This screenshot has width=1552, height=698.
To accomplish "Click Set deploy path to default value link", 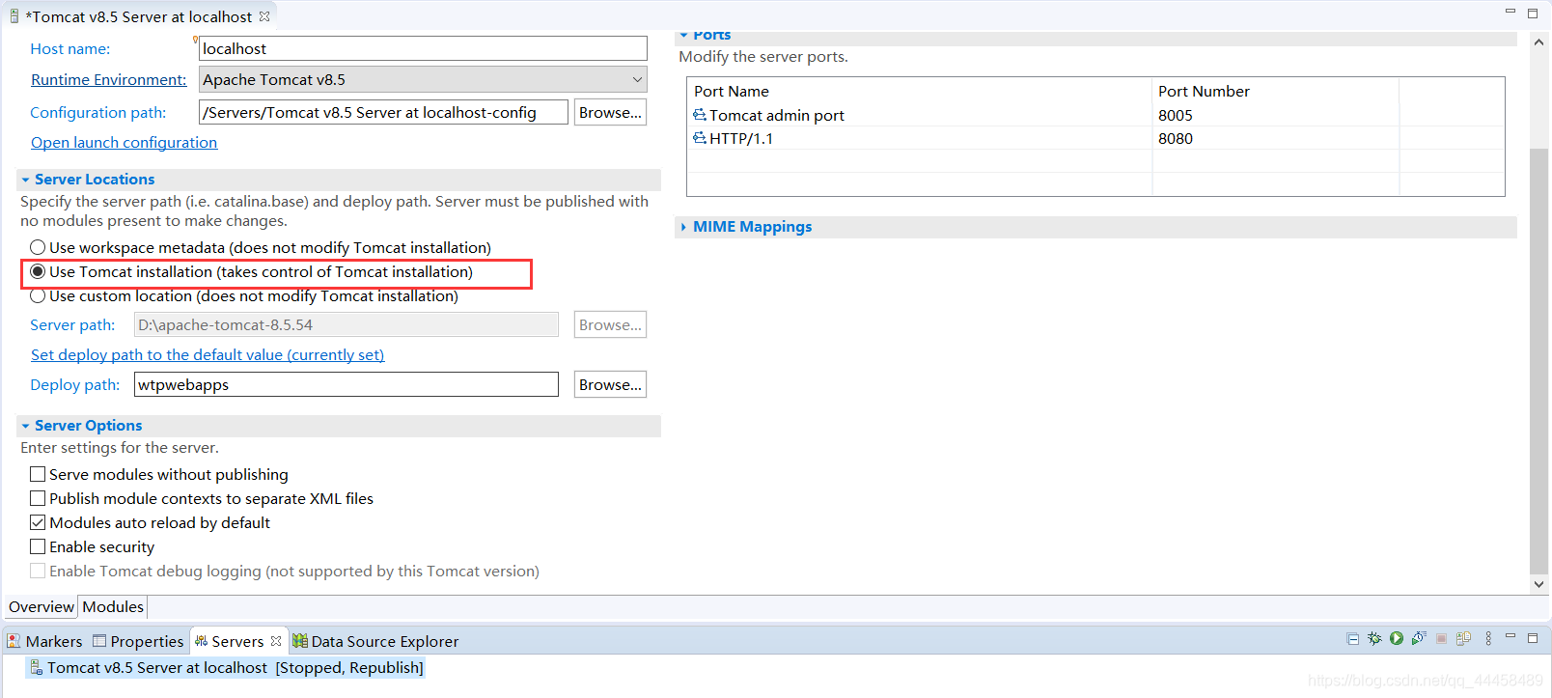I will click(208, 354).
